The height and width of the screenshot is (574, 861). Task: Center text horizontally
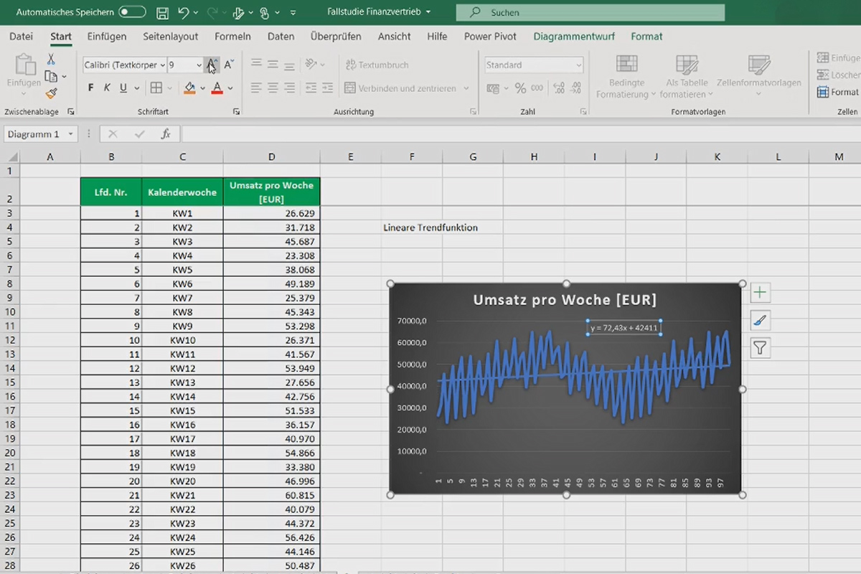click(273, 88)
